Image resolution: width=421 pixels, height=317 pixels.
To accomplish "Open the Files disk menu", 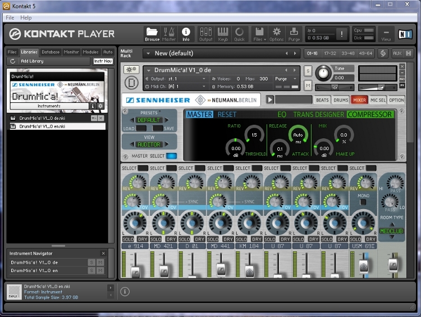I will (x=259, y=34).
